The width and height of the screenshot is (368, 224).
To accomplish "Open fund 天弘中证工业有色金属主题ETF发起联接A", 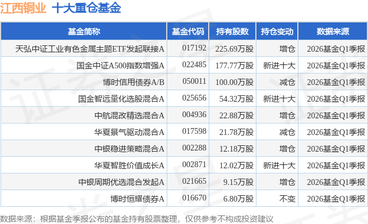I will pyautogui.click(x=90, y=49).
